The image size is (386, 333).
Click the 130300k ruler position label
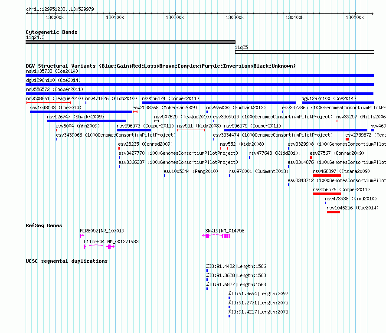235,18
